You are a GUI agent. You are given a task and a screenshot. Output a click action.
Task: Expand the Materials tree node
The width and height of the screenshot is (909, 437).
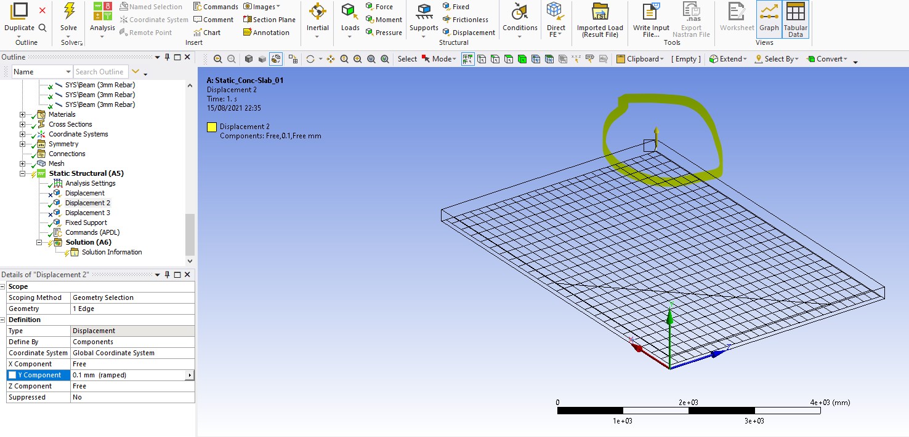point(23,114)
